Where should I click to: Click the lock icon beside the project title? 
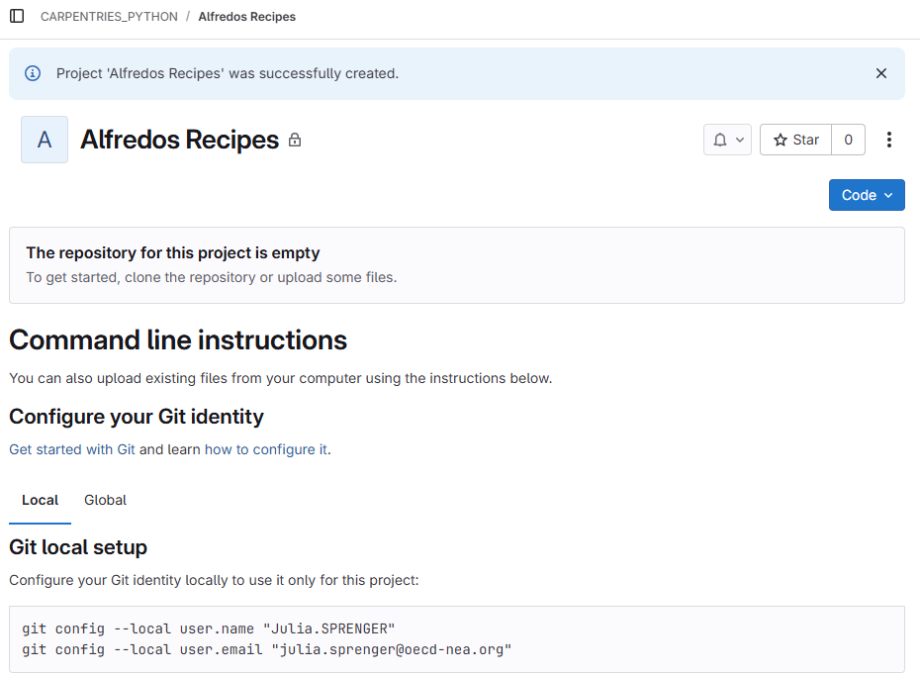point(294,141)
